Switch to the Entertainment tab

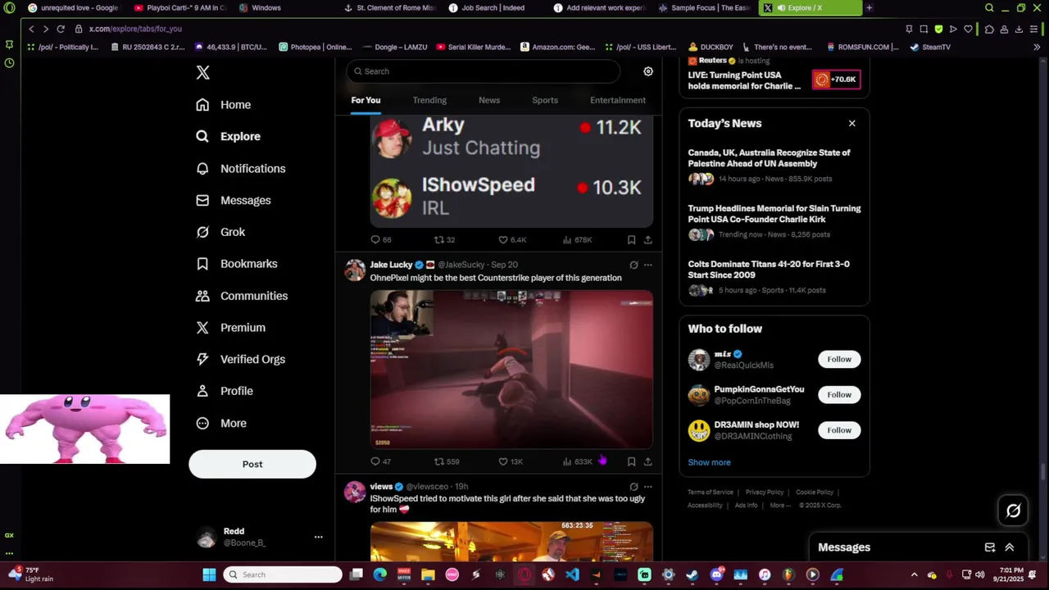(618, 100)
